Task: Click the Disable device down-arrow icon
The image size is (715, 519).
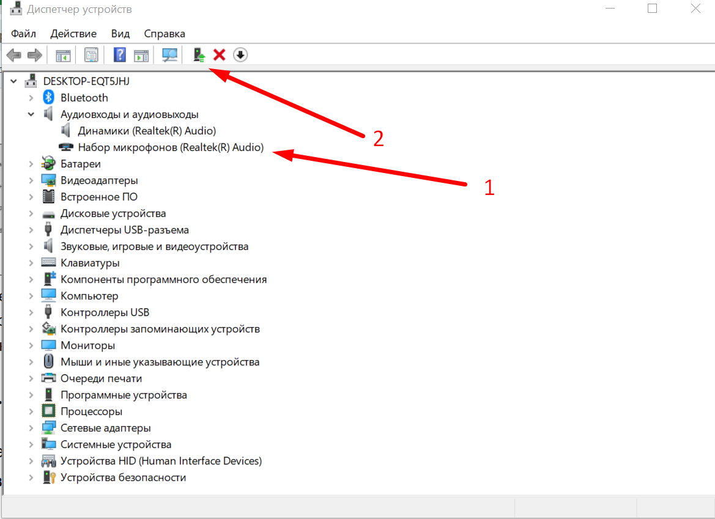Action: click(x=240, y=54)
